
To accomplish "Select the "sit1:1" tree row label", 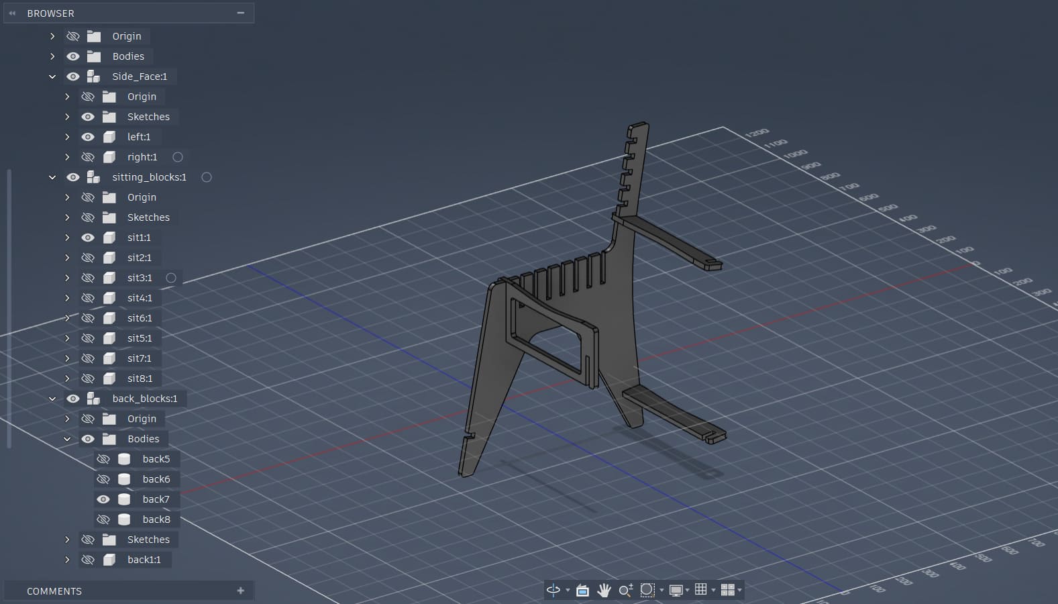I will pos(139,238).
